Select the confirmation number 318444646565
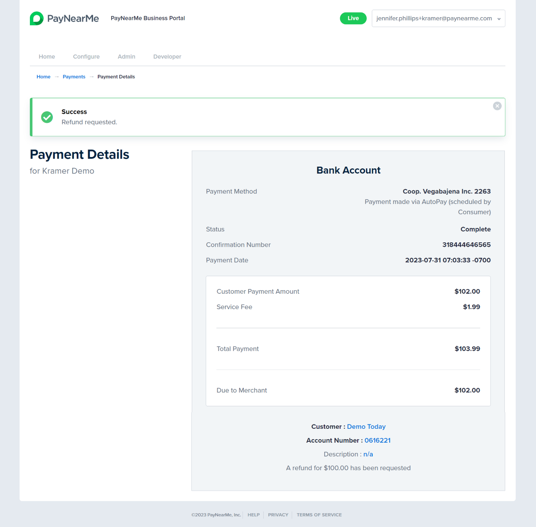The height and width of the screenshot is (527, 536). click(466, 245)
